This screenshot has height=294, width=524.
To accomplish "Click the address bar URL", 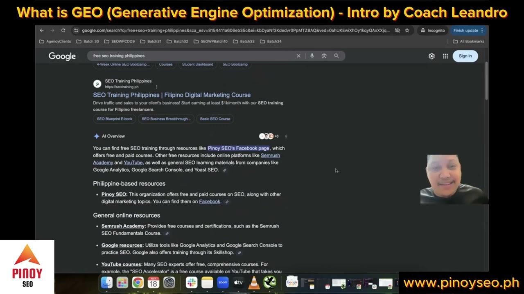I will 235,30.
